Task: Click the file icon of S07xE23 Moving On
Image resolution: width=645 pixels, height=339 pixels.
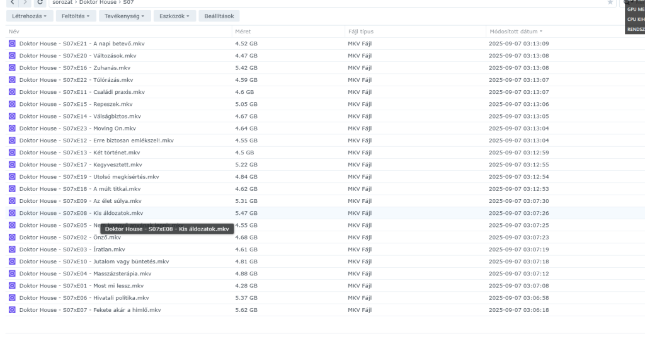Action: pos(12,129)
